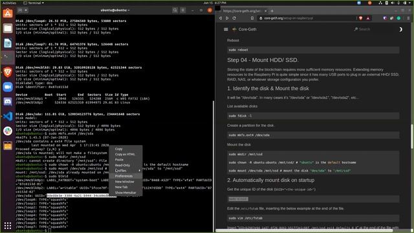The width and height of the screenshot is (414, 233).
Task: Click the terminal vertical scrollbar
Action: 213,166
